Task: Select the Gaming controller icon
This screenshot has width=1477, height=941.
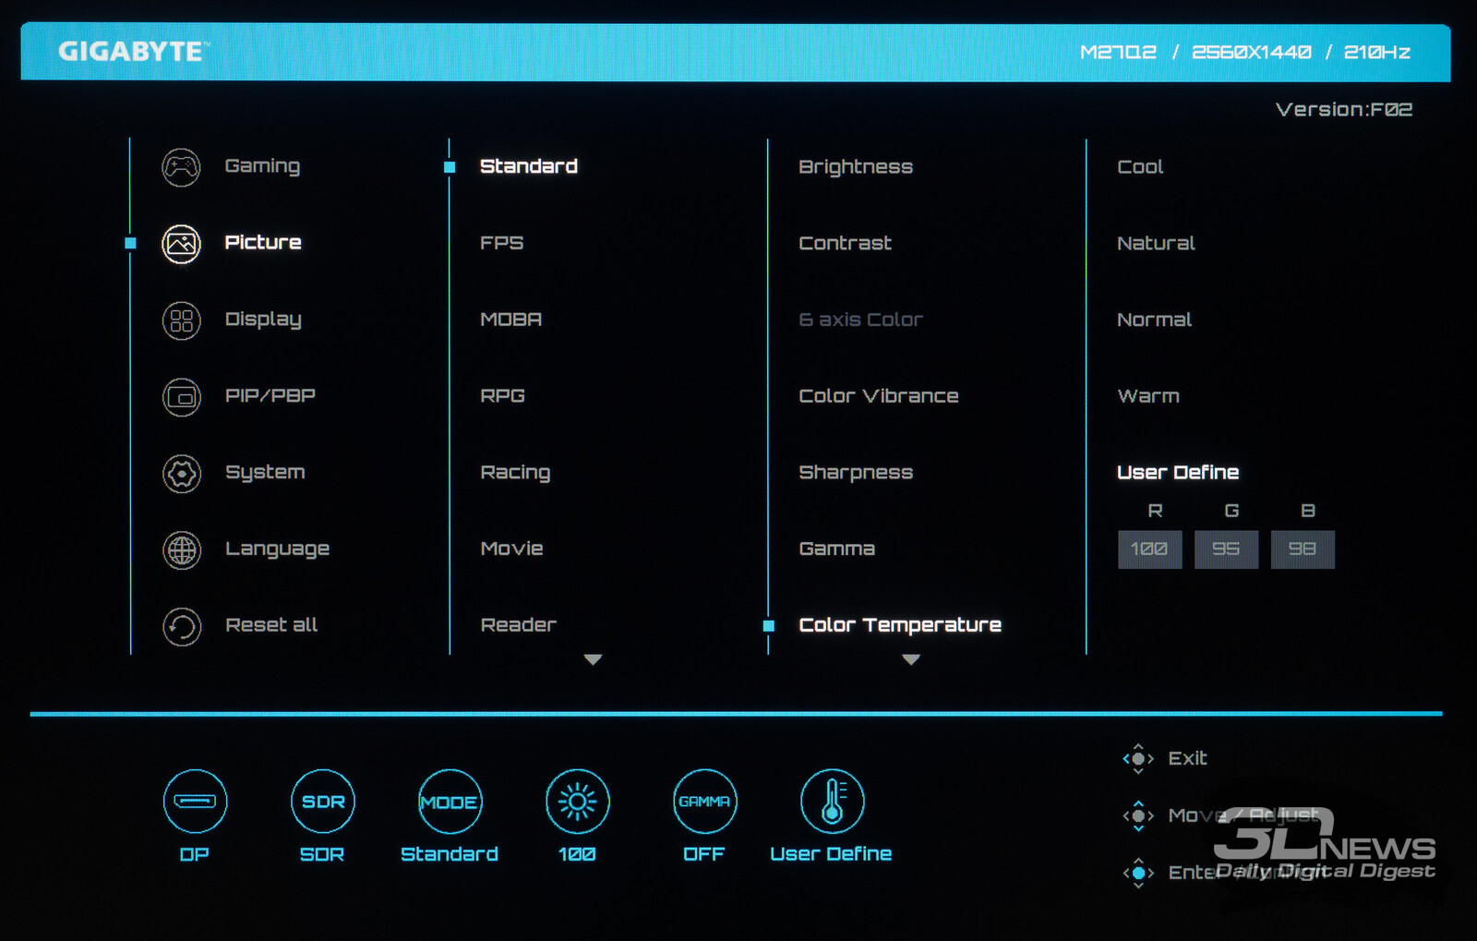Action: 181,167
